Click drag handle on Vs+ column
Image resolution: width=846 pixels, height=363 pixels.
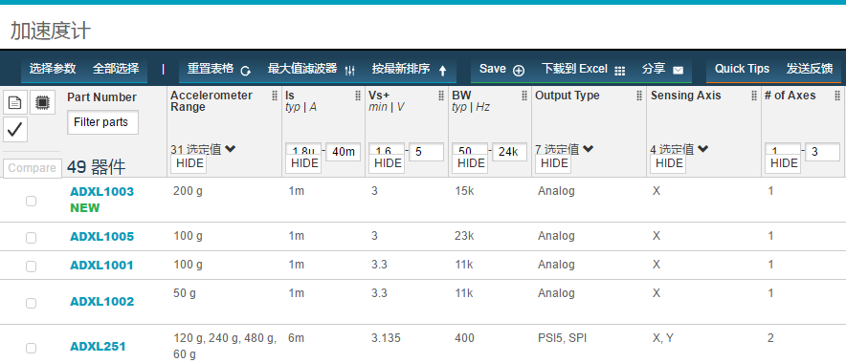[x=441, y=96]
